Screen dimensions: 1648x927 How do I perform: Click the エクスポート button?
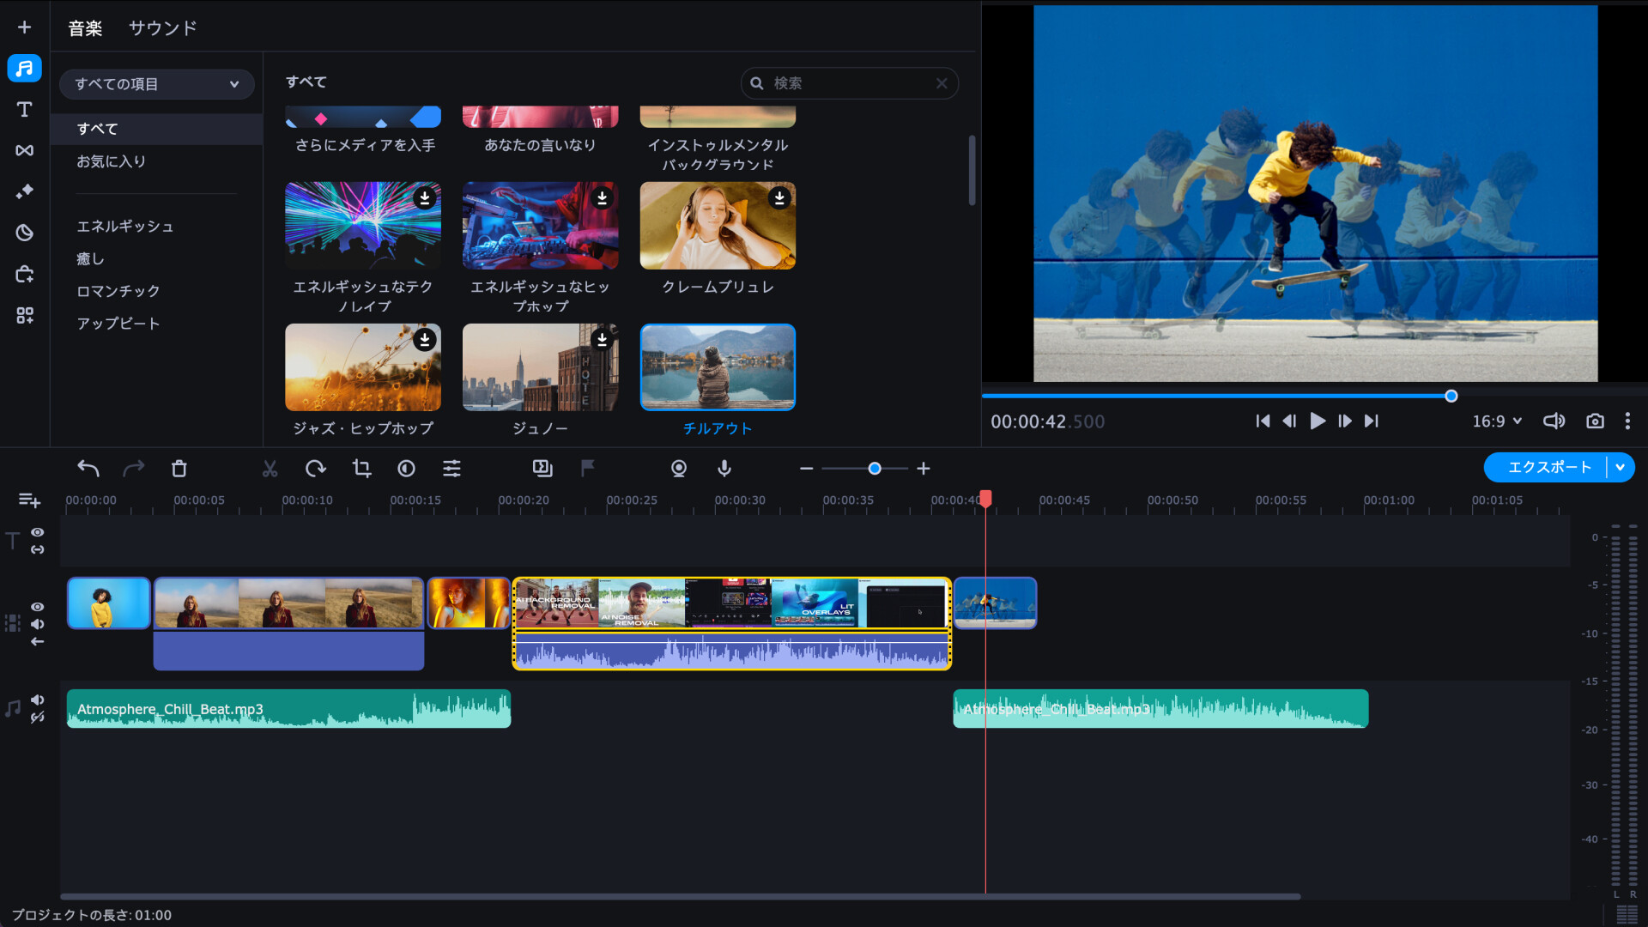click(1548, 468)
